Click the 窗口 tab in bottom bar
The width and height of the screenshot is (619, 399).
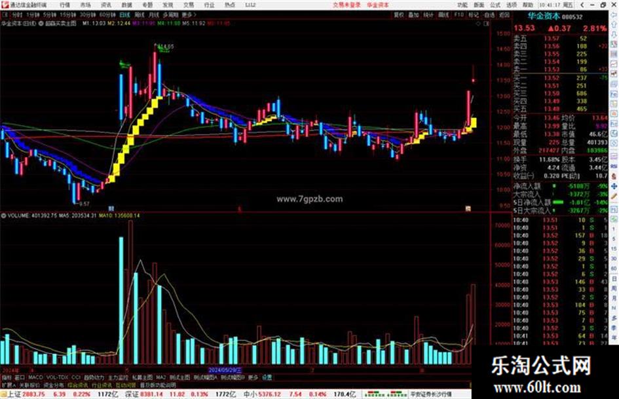(x=20, y=377)
